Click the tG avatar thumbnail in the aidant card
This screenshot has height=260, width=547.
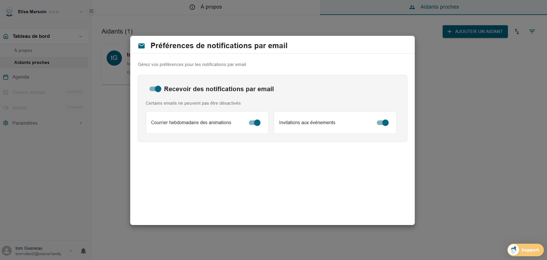(114, 58)
